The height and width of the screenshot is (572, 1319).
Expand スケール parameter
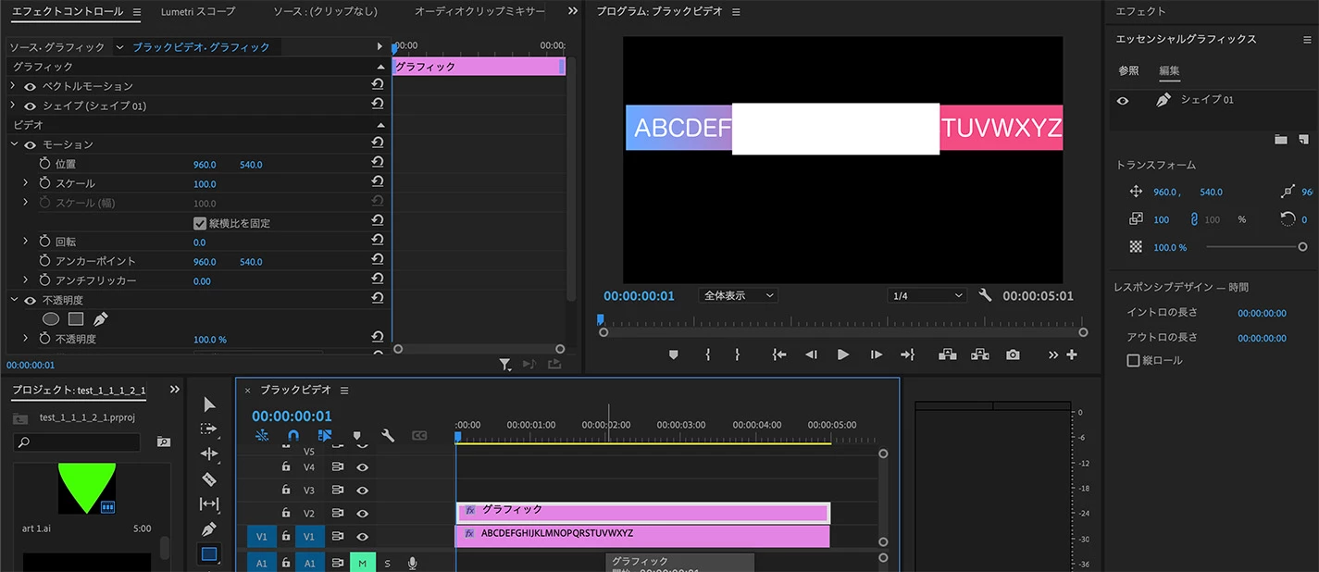coord(26,183)
